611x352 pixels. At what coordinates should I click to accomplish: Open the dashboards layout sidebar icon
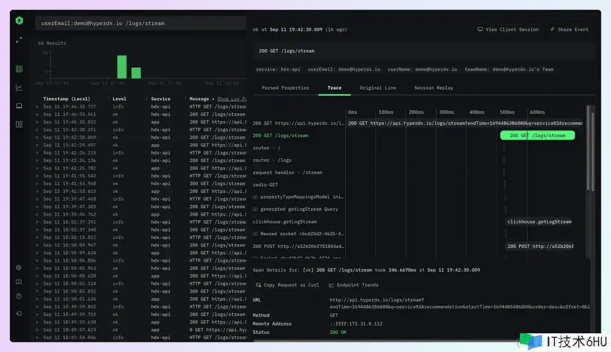[19, 125]
